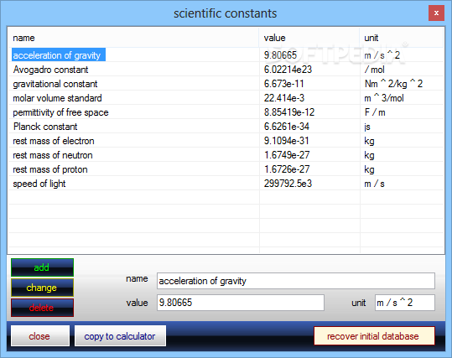Focus the unit input field
The height and width of the screenshot is (358, 452).
point(405,303)
